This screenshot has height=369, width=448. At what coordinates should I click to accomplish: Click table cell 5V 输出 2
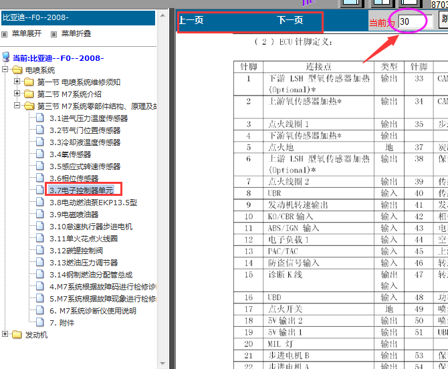pyautogui.click(x=318, y=321)
